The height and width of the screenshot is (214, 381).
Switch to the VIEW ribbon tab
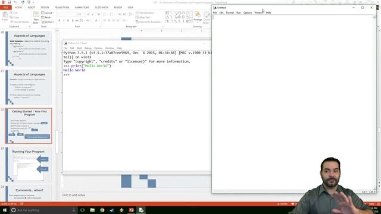click(x=130, y=8)
